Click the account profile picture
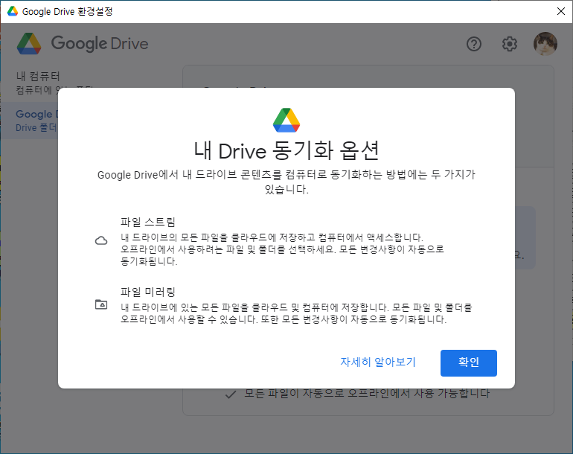573x454 pixels. click(x=545, y=44)
